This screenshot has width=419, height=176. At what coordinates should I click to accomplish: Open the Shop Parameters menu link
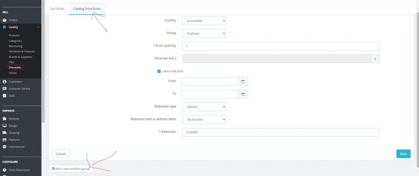[19, 170]
